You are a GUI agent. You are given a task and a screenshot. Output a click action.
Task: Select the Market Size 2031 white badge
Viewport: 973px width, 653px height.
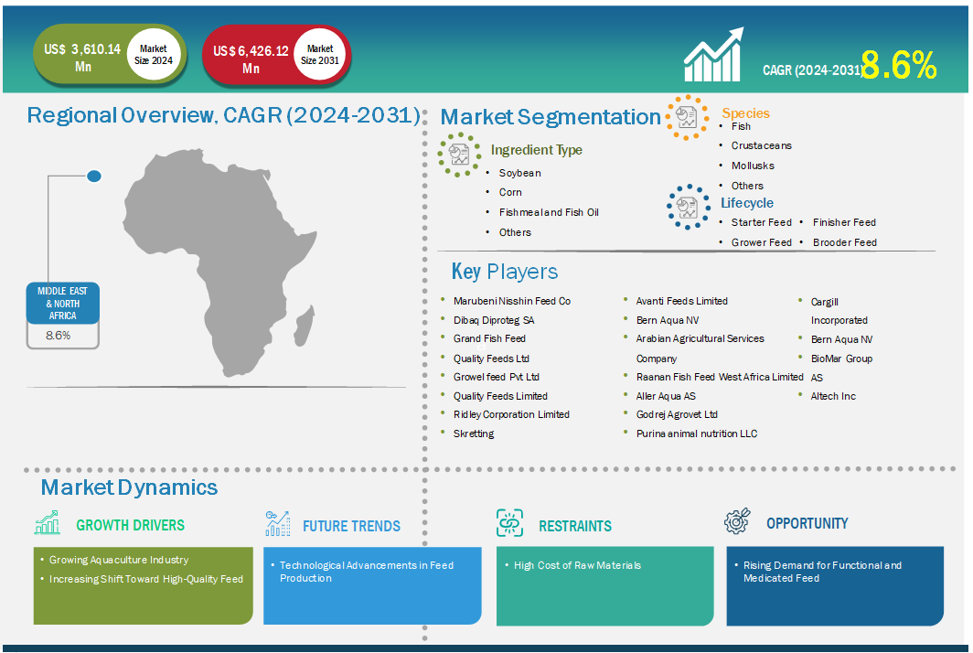(319, 55)
